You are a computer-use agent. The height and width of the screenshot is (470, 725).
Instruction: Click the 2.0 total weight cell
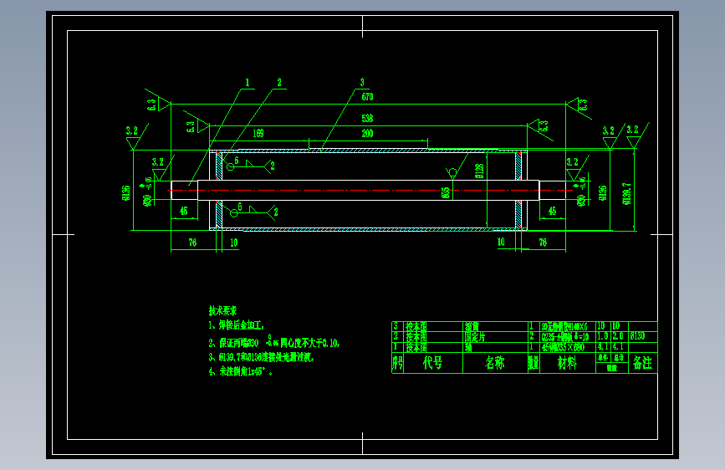coord(618,336)
